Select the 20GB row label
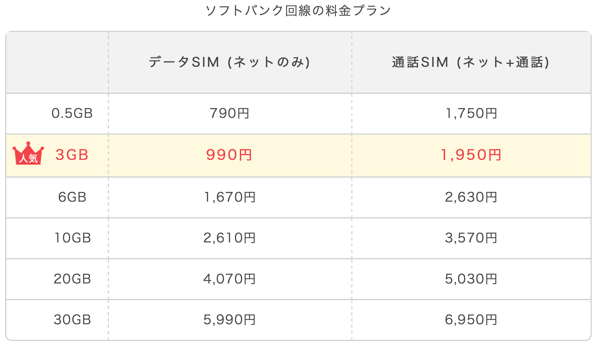 pos(72,279)
